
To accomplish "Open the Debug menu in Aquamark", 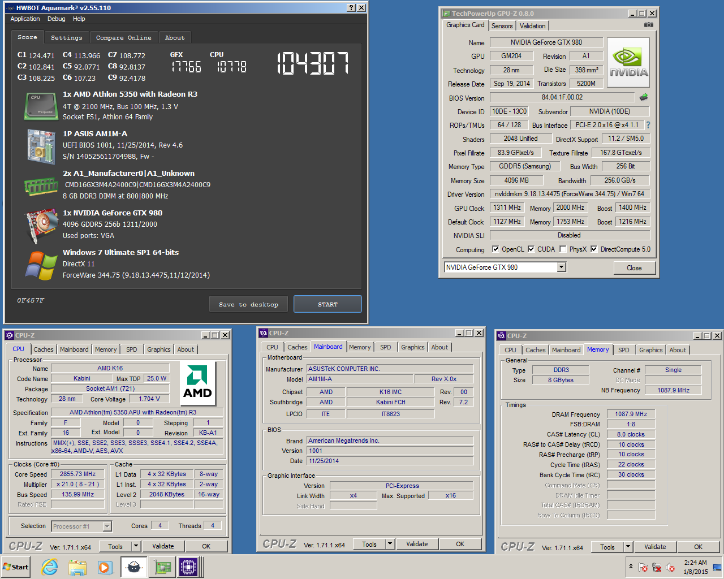I will click(56, 19).
